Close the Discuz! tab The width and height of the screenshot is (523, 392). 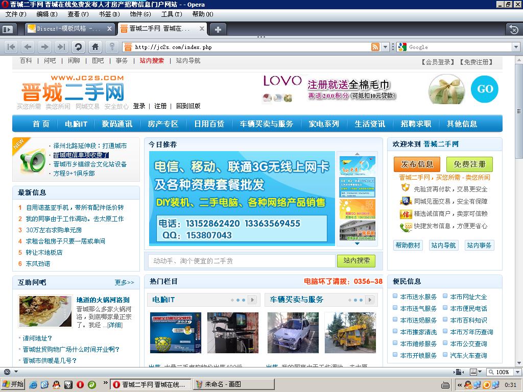coord(109,29)
